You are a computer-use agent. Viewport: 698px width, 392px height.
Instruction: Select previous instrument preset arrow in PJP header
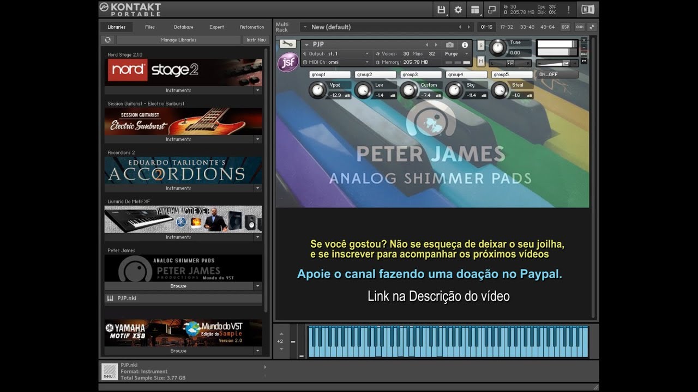[x=427, y=45]
